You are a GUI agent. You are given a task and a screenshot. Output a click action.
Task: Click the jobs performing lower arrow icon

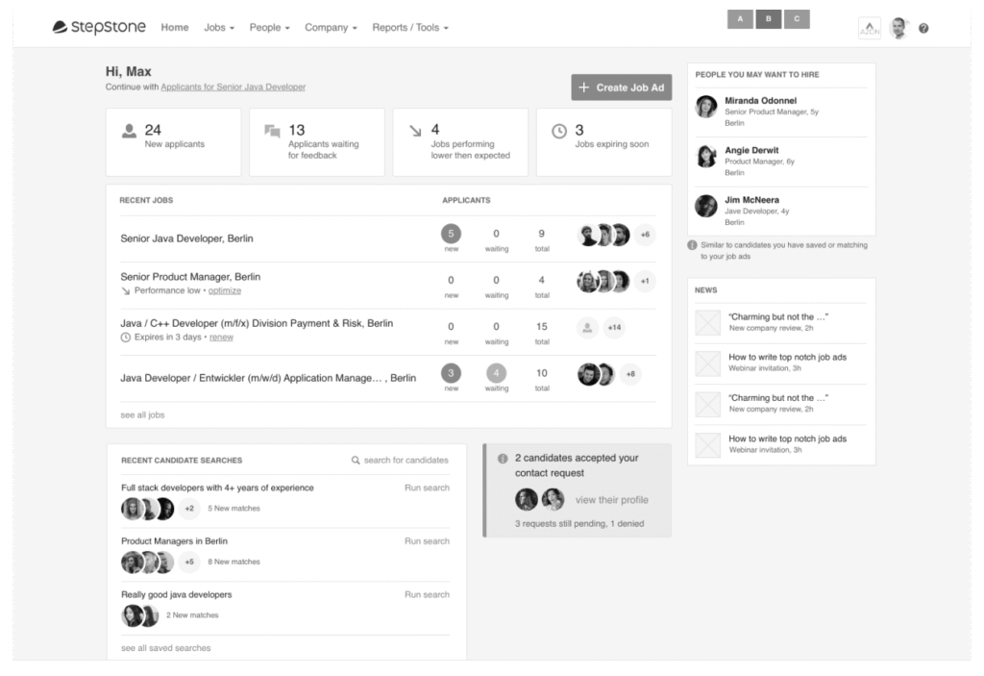(x=415, y=132)
